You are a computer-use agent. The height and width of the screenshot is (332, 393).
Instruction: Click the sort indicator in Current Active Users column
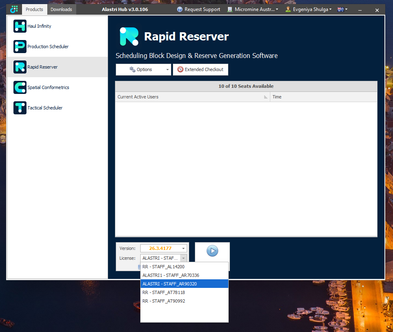coord(266,97)
